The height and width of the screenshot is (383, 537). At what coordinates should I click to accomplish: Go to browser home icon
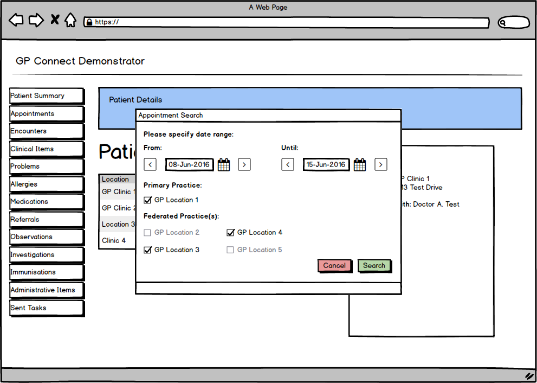coord(70,21)
